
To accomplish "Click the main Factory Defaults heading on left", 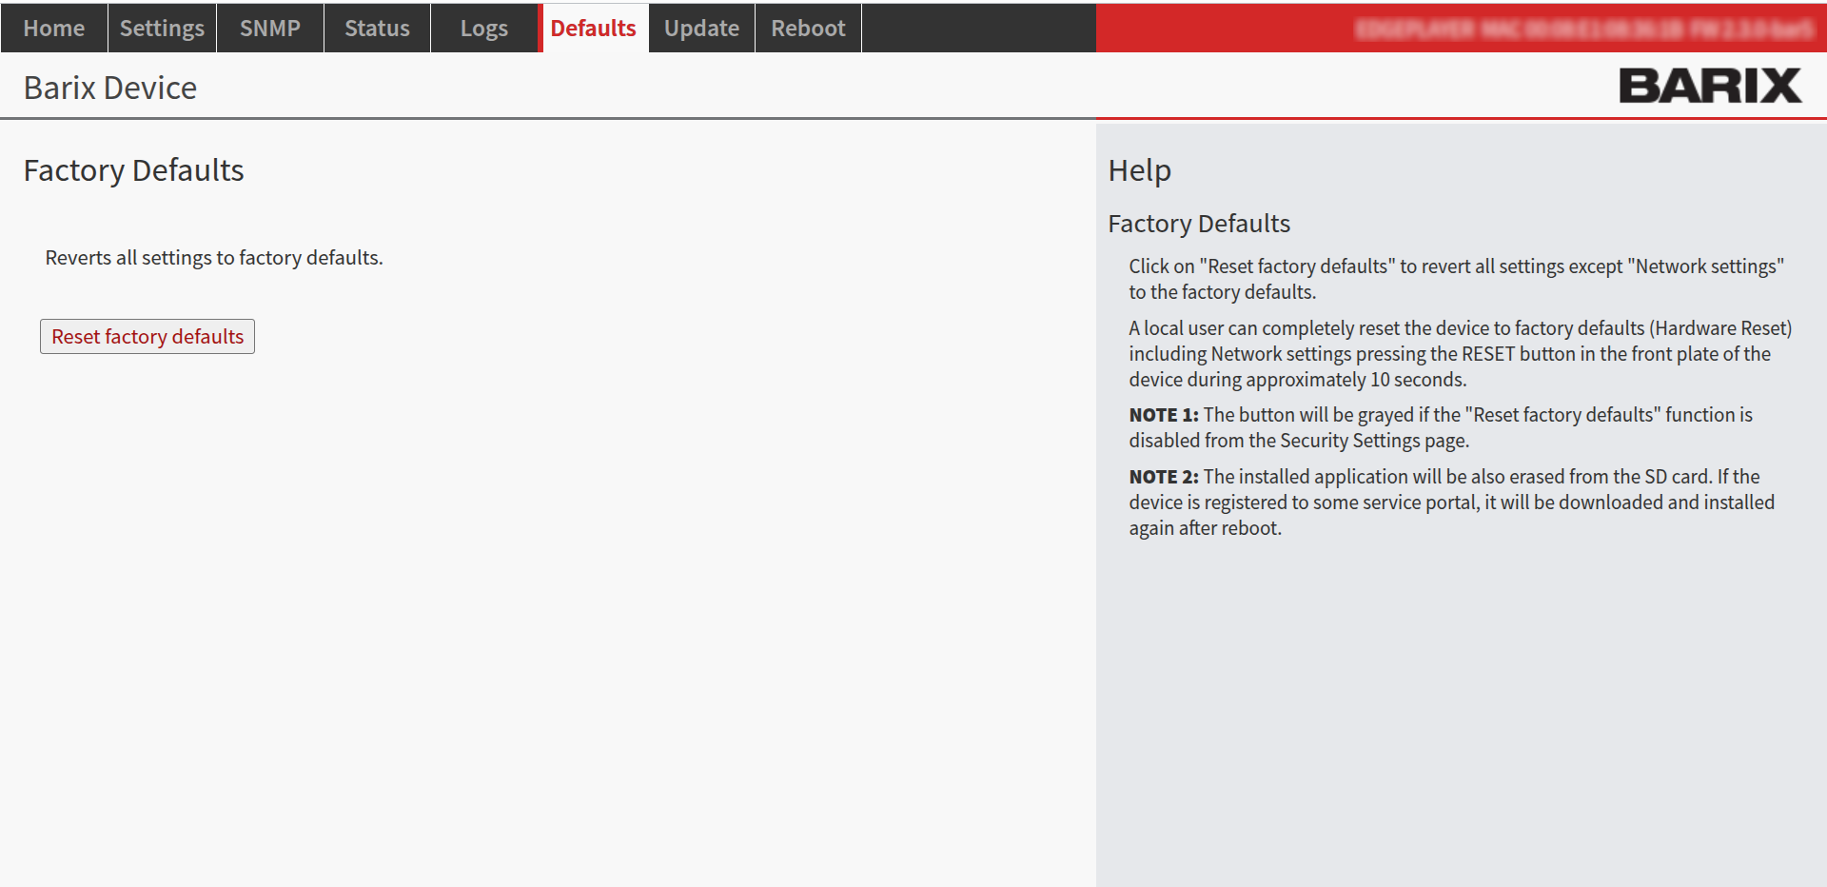I will pyautogui.click(x=134, y=170).
